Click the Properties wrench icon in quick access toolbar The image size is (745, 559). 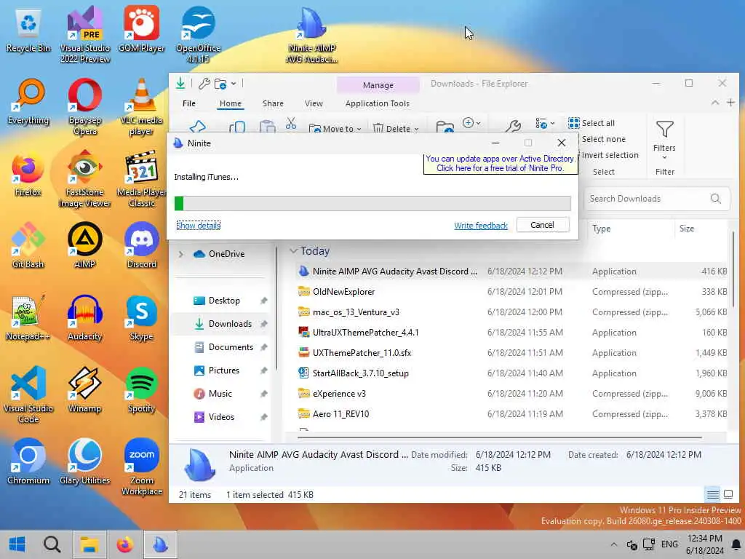(x=204, y=84)
